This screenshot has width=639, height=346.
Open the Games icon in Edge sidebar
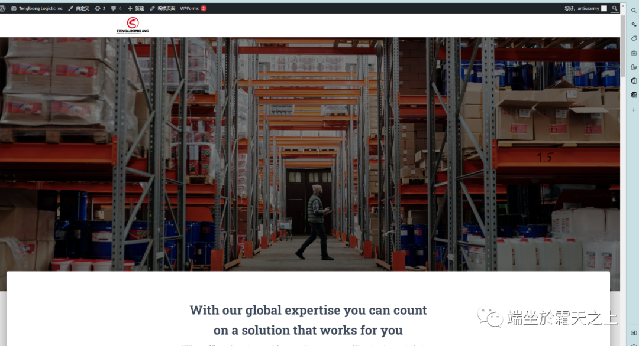click(x=634, y=67)
